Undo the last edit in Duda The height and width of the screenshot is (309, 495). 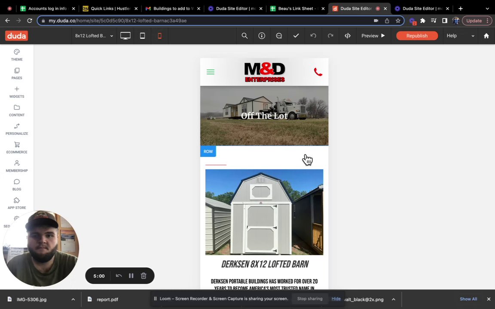pos(313,36)
